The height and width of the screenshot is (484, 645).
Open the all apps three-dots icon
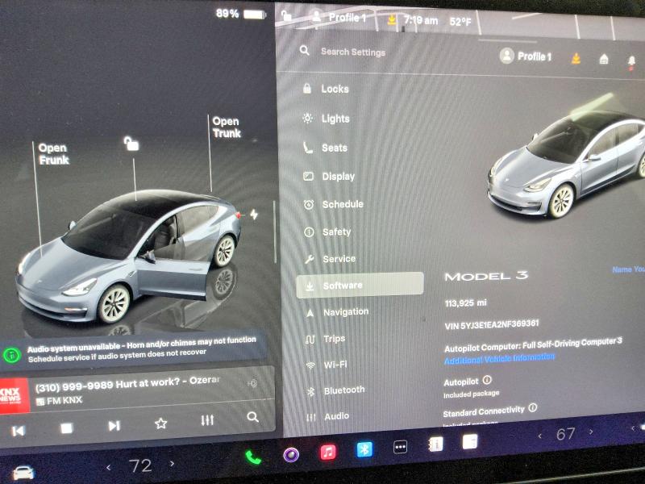(x=400, y=447)
